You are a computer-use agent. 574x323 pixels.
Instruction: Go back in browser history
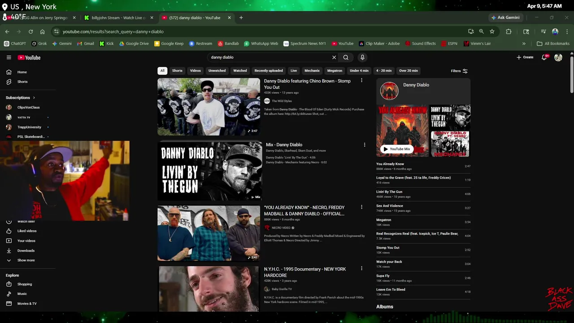tap(7, 31)
